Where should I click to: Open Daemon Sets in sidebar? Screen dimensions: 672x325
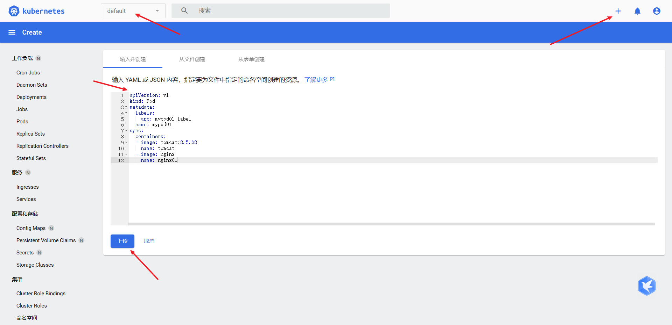[x=31, y=85]
